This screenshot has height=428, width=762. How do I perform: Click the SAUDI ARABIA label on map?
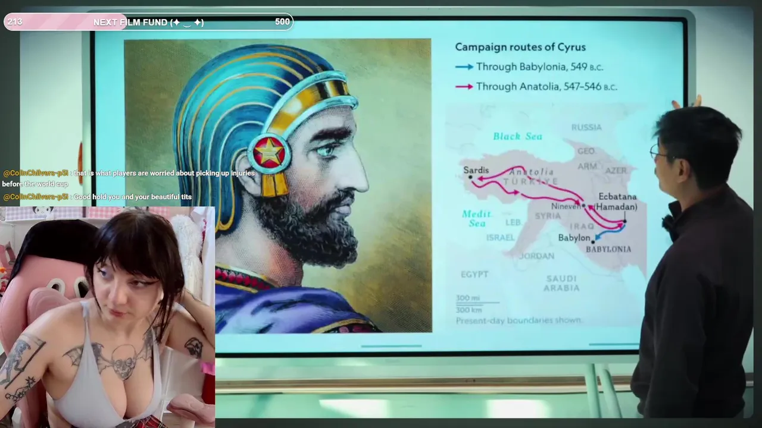(561, 283)
